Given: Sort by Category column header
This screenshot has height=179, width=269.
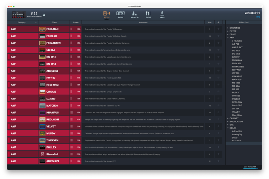Looking at the screenshot, I should (x=22, y=22).
